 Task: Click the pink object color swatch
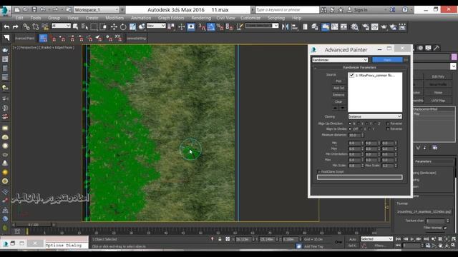(454, 57)
